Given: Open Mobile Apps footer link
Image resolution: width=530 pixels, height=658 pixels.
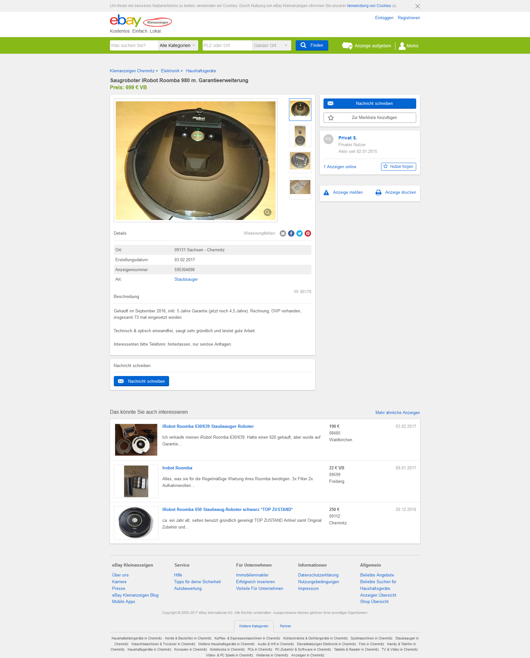Looking at the screenshot, I should pos(123,602).
